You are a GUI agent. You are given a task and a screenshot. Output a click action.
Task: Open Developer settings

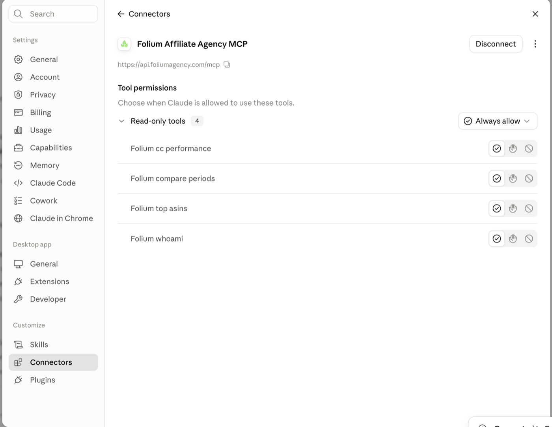53,299
